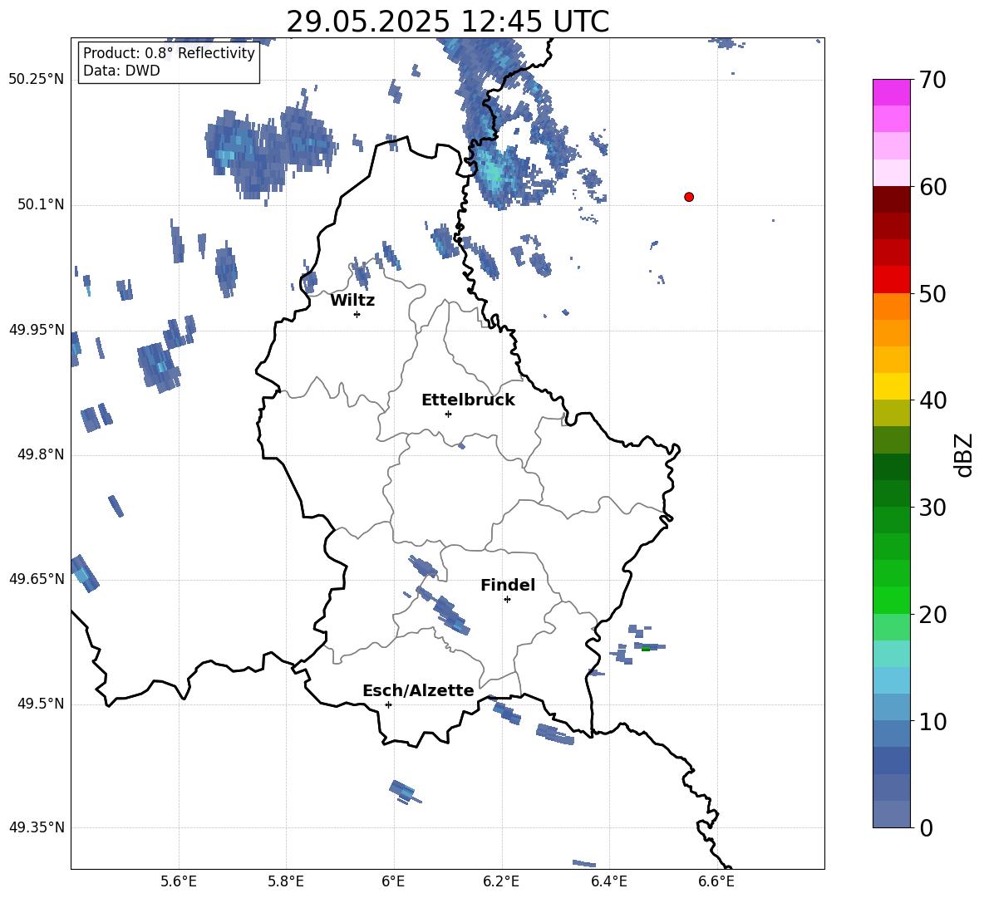
Task: Click the magenta swatch atop the colorbar
Action: click(x=891, y=92)
